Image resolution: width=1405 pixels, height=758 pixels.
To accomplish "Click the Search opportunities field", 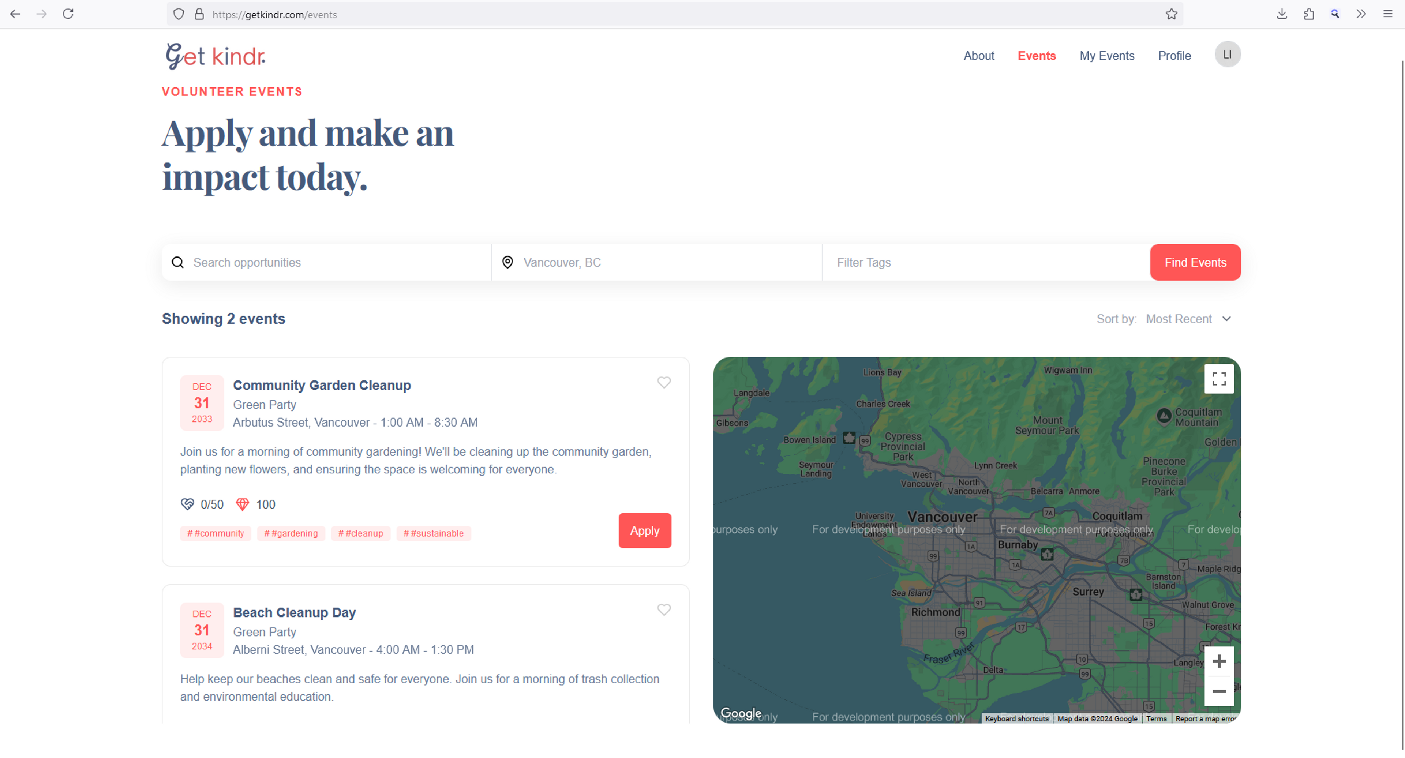I will coord(326,262).
